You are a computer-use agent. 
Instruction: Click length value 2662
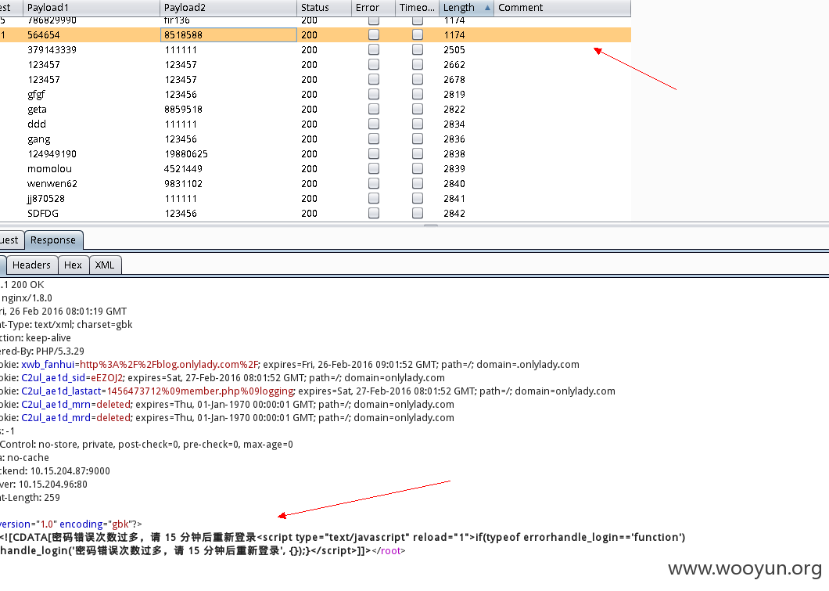[x=454, y=64]
